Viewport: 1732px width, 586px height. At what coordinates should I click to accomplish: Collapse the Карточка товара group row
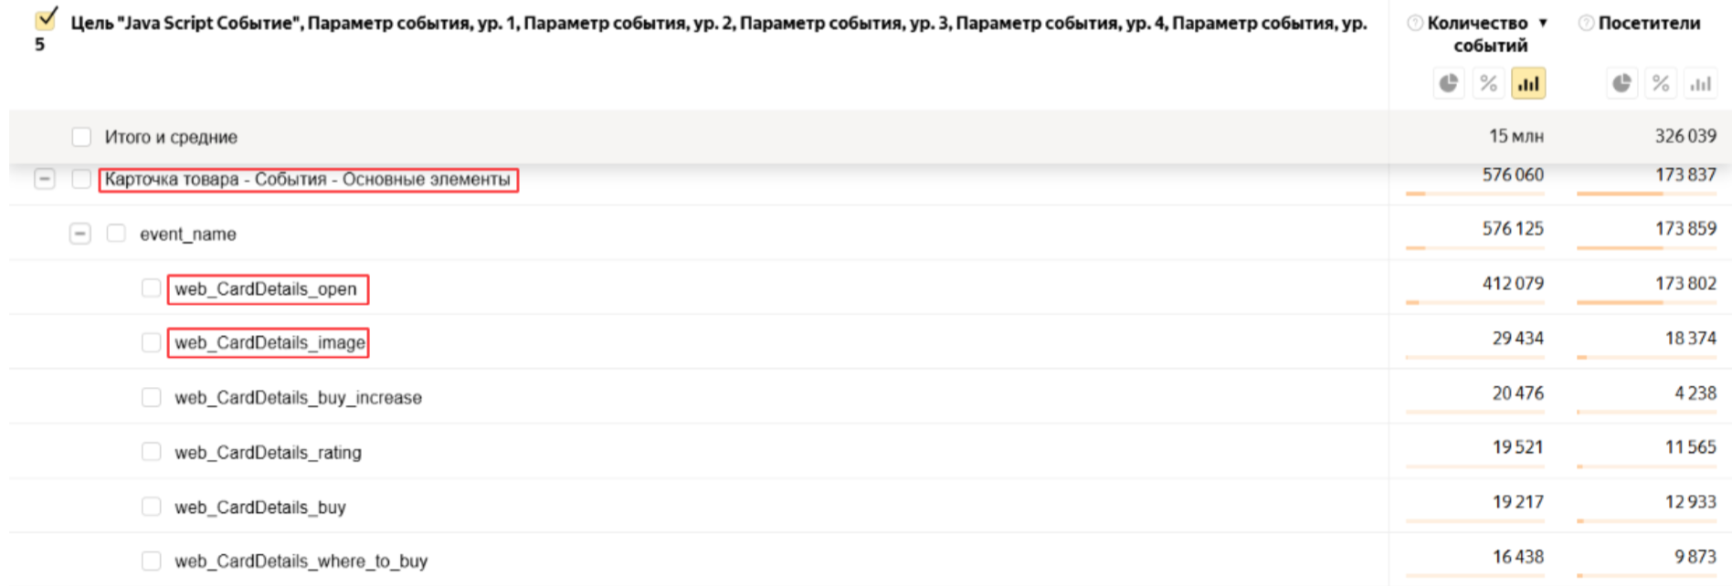click(44, 179)
